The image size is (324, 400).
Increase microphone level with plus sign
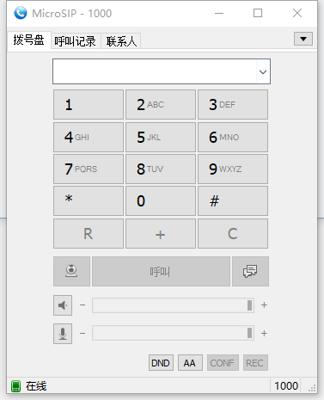(x=264, y=333)
